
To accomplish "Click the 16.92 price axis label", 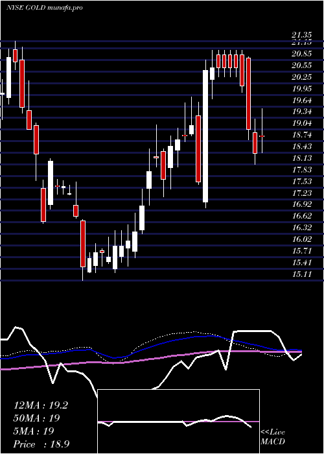I will (x=302, y=204).
